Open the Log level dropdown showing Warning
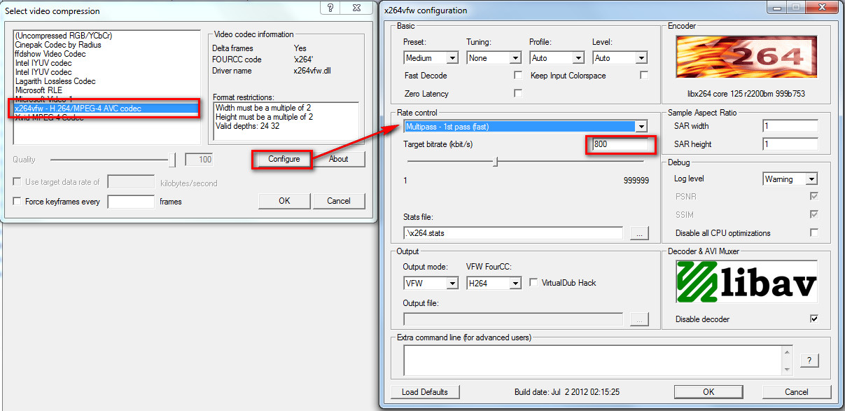The height and width of the screenshot is (411, 845). click(790, 179)
